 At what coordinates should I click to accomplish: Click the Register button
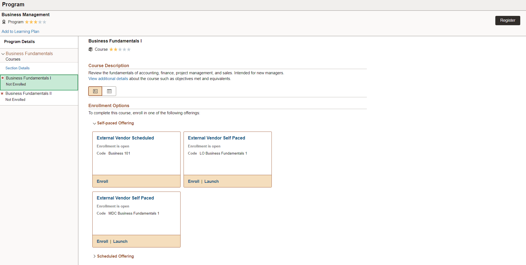pos(507,20)
